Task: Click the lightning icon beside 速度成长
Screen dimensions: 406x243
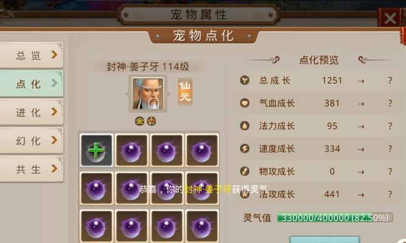Action: pyautogui.click(x=245, y=149)
